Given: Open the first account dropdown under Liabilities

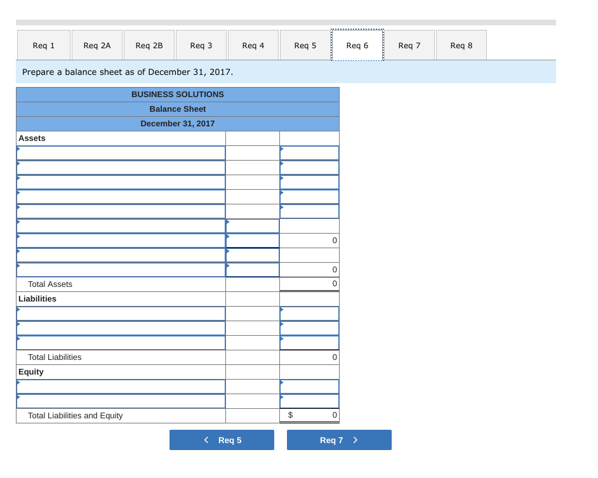Looking at the screenshot, I should (121, 313).
